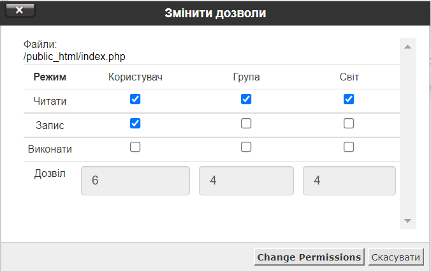Click the Змінити дозволи title bar
Image resolution: width=431 pixels, height=272 pixels.
point(215,12)
